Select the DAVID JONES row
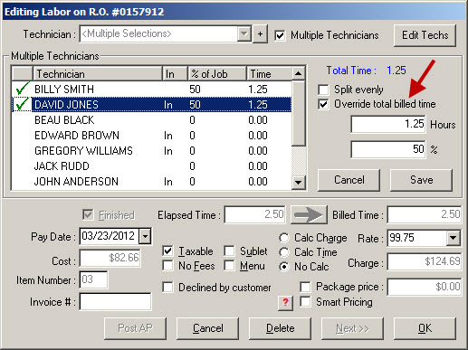The height and width of the screenshot is (350, 468). pyautogui.click(x=151, y=105)
